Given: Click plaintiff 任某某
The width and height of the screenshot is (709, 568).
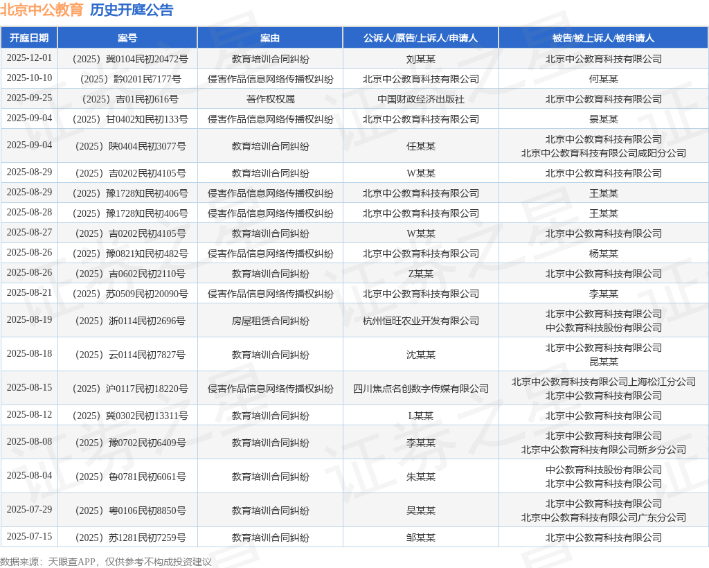Looking at the screenshot, I should [420, 146].
